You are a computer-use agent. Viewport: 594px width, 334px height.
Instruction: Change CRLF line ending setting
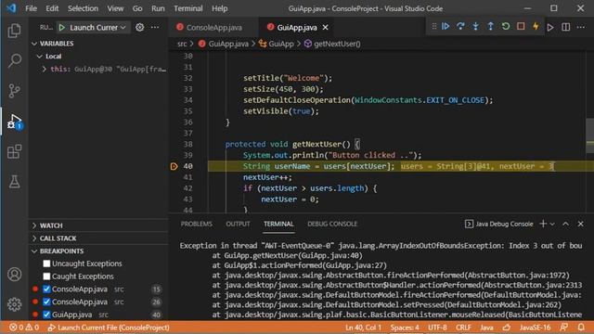(463, 328)
